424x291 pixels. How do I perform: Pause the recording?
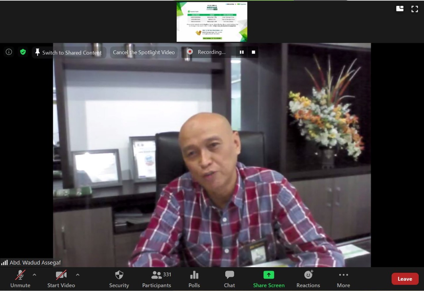[x=241, y=52]
